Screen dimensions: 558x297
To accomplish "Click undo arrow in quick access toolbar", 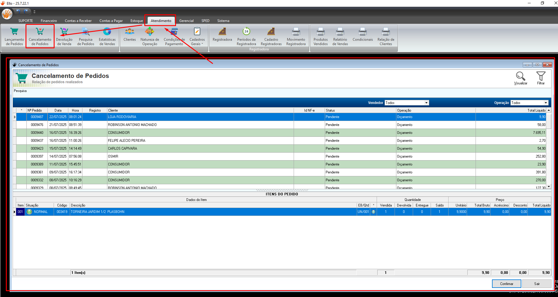I will [x=18, y=11].
